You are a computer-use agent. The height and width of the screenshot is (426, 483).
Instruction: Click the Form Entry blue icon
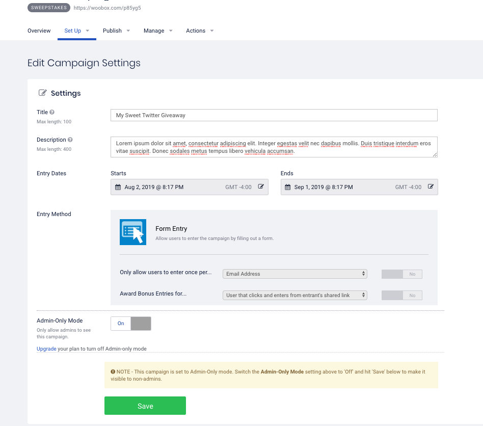click(133, 232)
